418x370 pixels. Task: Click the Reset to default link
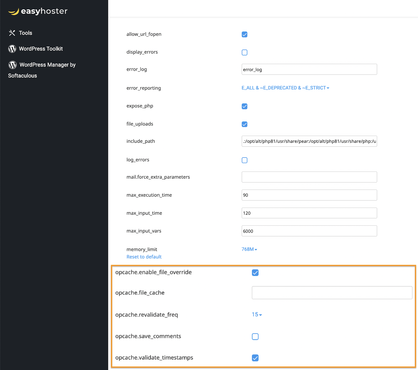click(x=144, y=257)
